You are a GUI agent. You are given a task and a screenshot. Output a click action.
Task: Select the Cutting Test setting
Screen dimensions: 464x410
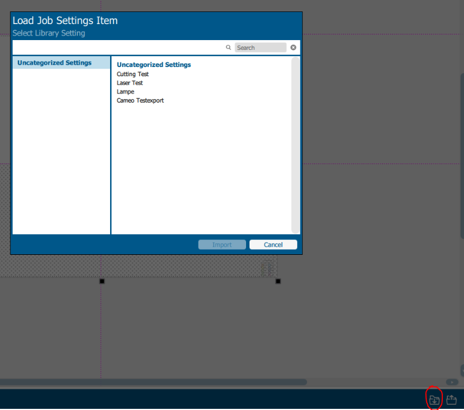tap(132, 74)
